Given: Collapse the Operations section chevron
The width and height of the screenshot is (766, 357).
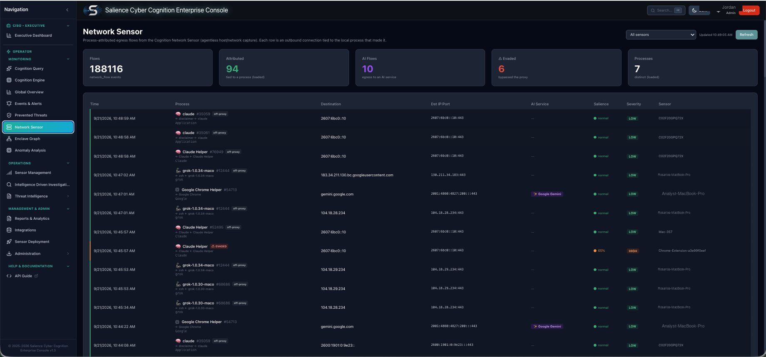Looking at the screenshot, I should [68, 163].
